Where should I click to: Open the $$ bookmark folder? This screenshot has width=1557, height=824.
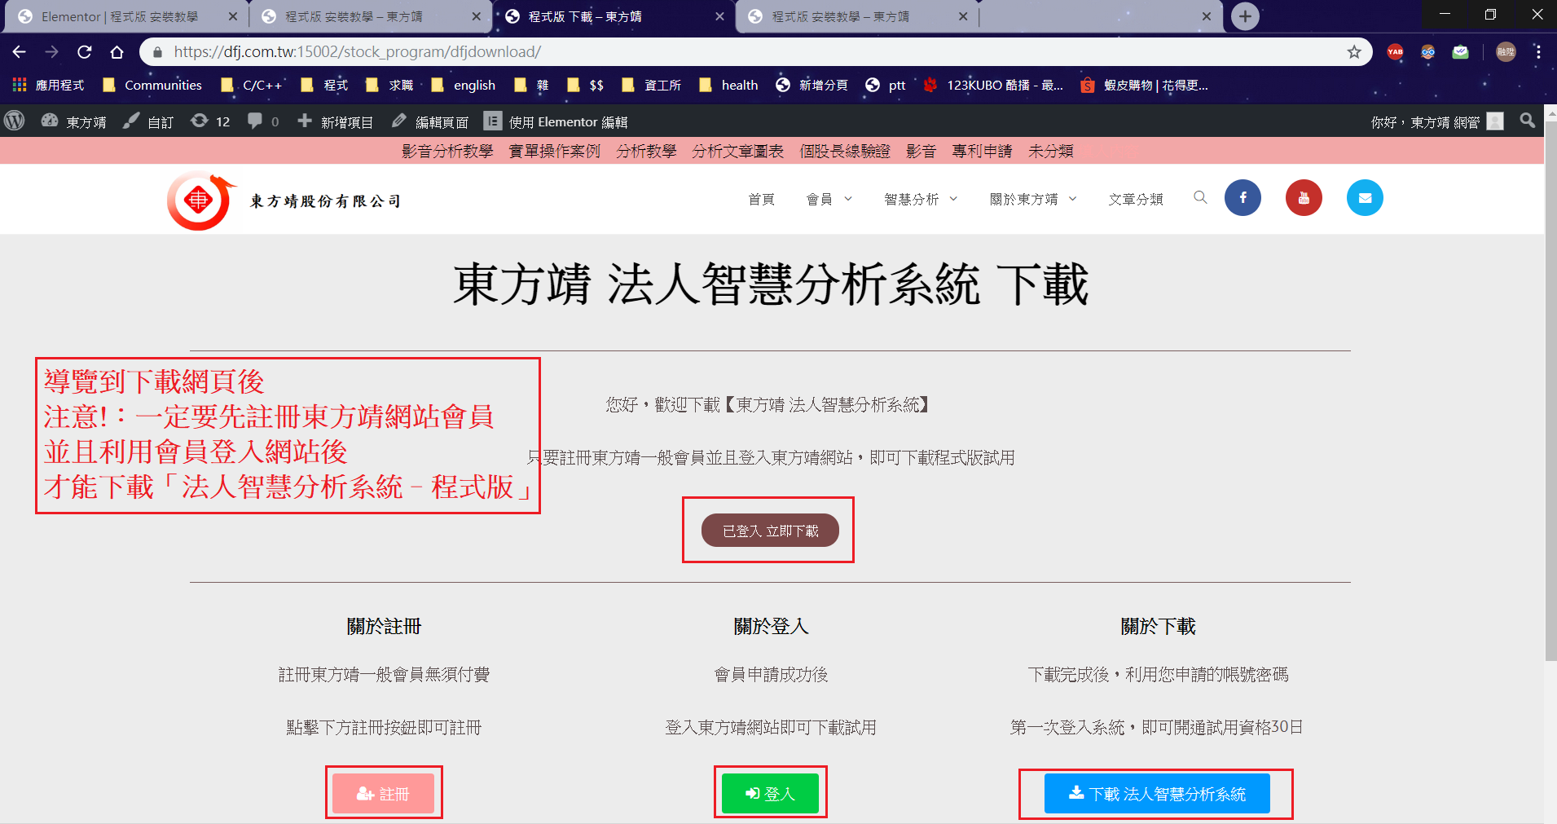point(586,85)
